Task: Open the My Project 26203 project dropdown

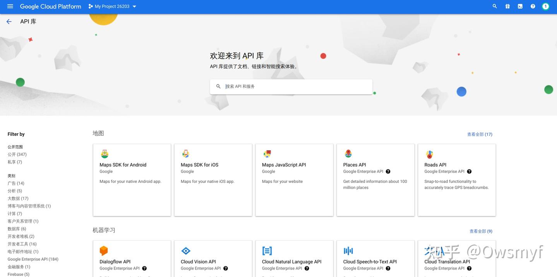Action: tap(111, 6)
